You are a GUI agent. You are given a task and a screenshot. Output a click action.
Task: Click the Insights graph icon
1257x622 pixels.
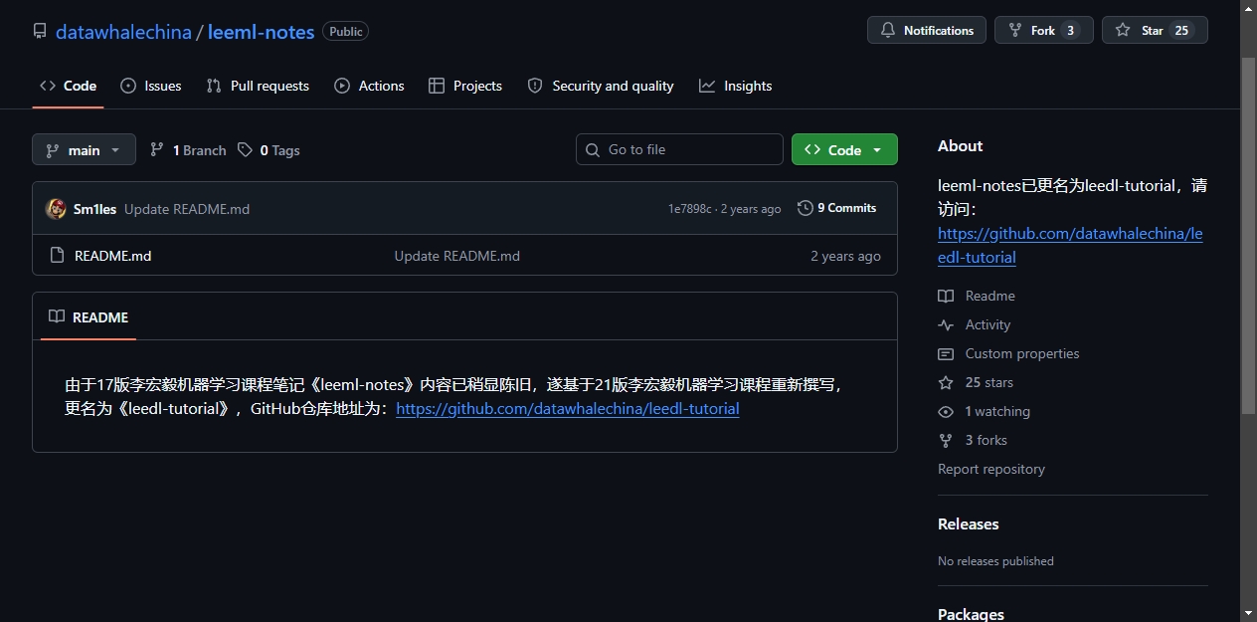click(707, 86)
